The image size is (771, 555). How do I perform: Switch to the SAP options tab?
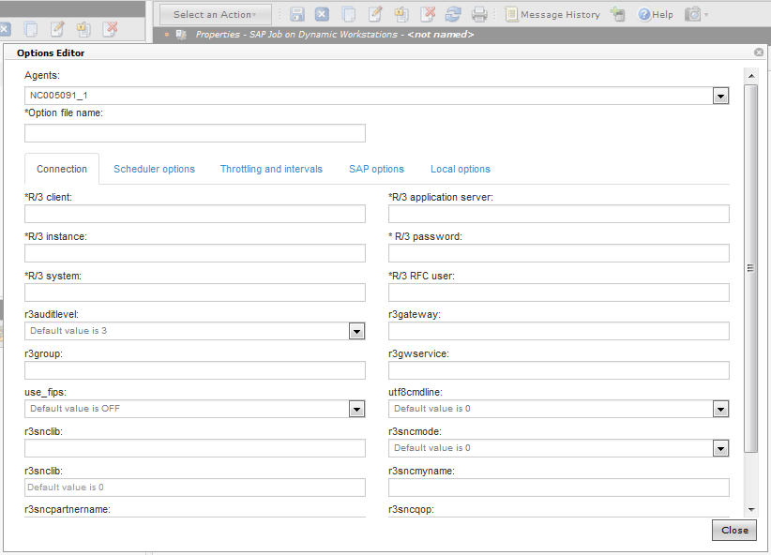click(x=376, y=169)
